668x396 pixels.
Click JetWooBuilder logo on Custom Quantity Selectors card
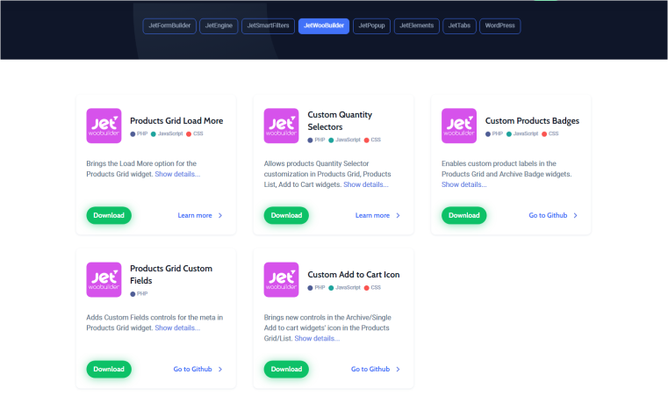point(281,126)
